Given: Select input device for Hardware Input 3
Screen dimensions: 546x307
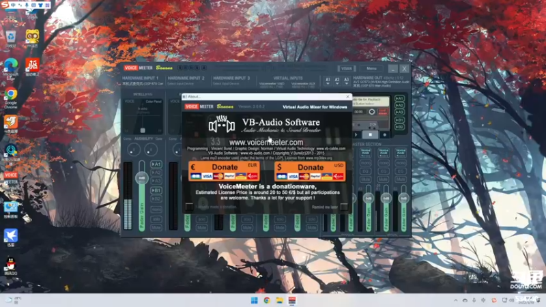Looking at the screenshot, I should point(226,84).
